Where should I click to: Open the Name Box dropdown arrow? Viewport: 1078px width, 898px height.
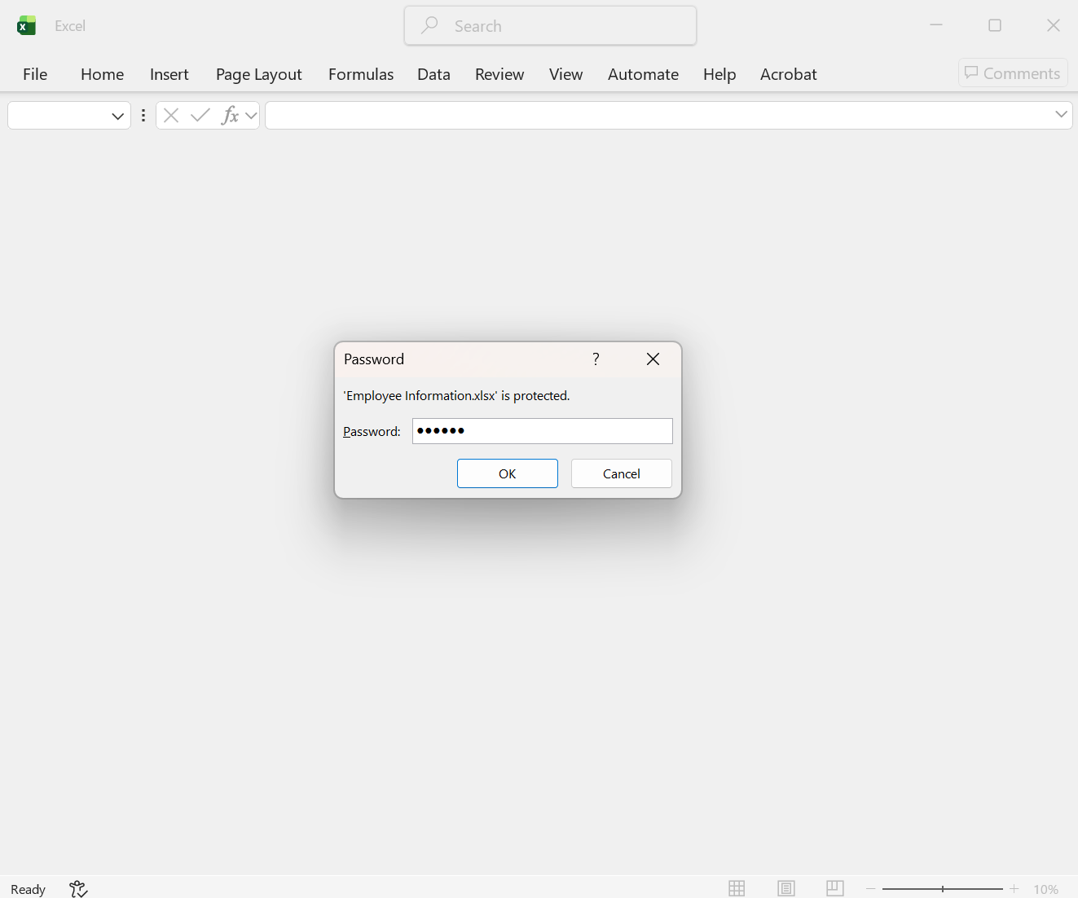click(x=117, y=115)
